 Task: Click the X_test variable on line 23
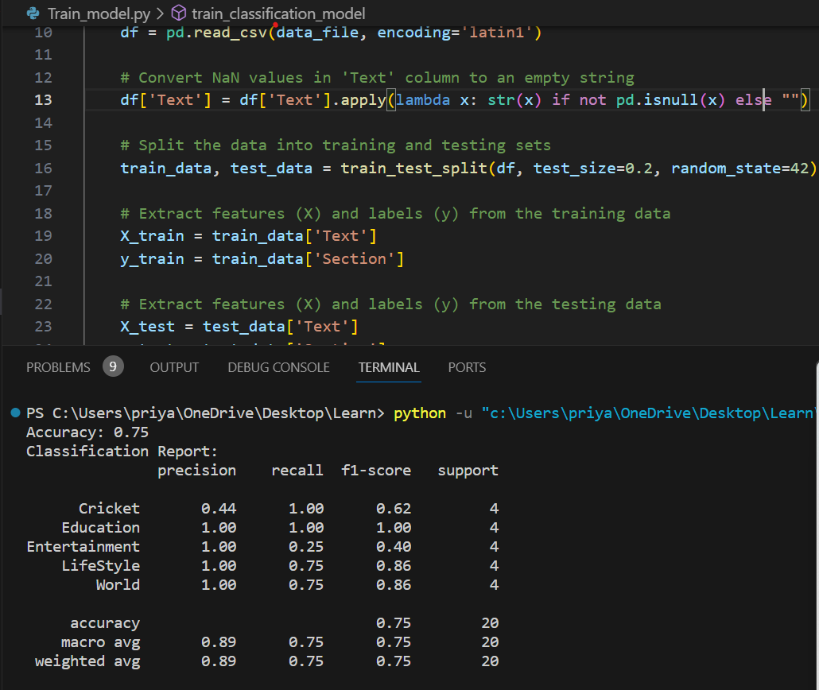click(x=147, y=327)
